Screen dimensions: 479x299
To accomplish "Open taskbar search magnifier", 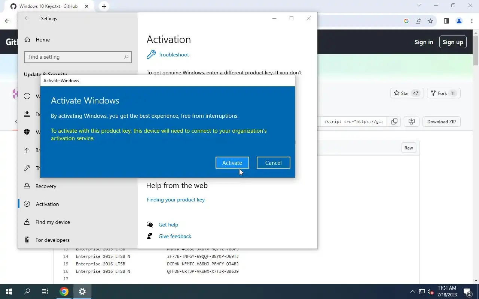I will 27,292.
